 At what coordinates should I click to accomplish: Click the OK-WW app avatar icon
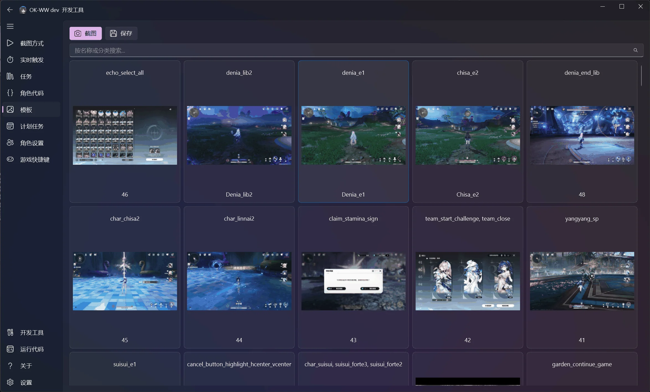coord(23,10)
